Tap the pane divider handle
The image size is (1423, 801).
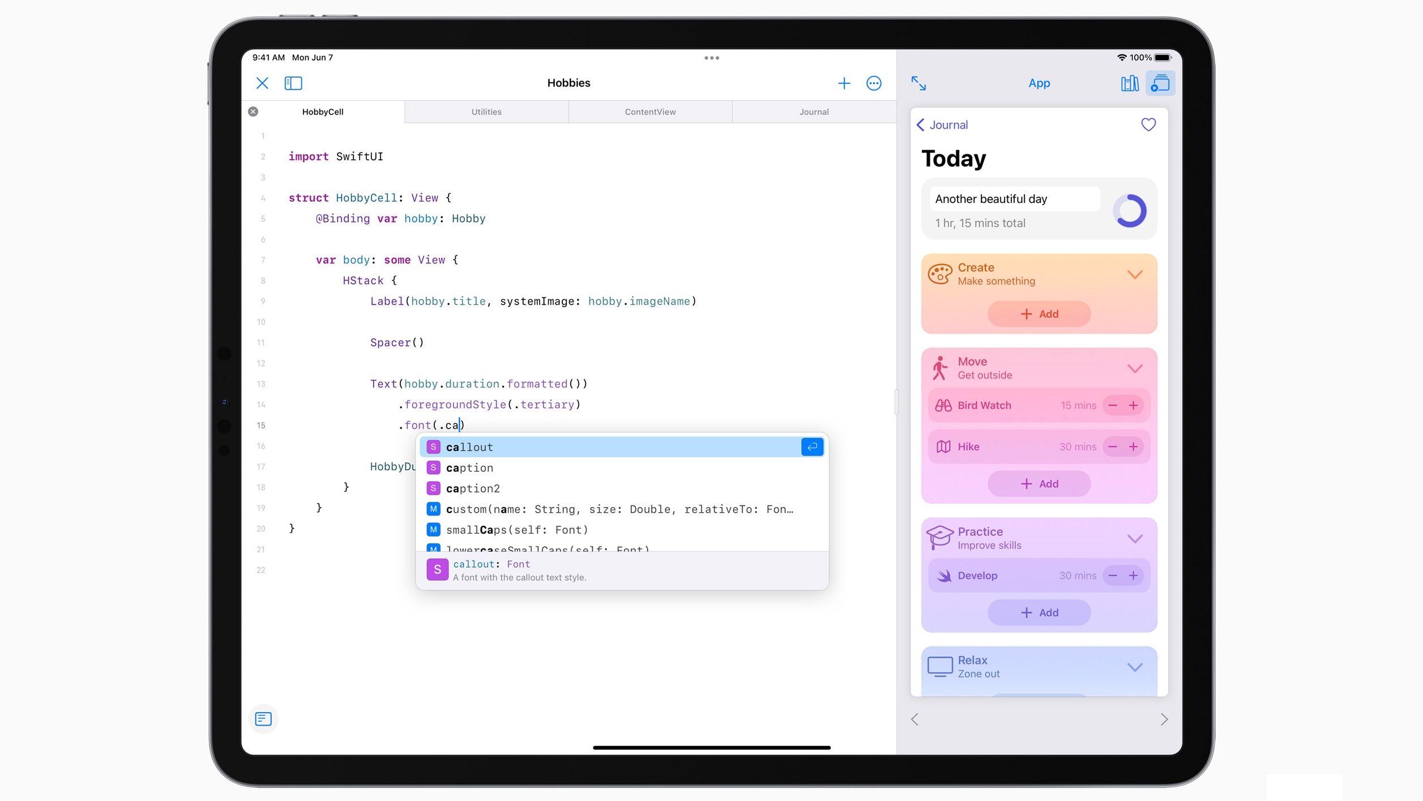tap(896, 402)
